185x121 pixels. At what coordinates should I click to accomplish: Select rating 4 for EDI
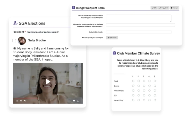click(x=150, y=95)
